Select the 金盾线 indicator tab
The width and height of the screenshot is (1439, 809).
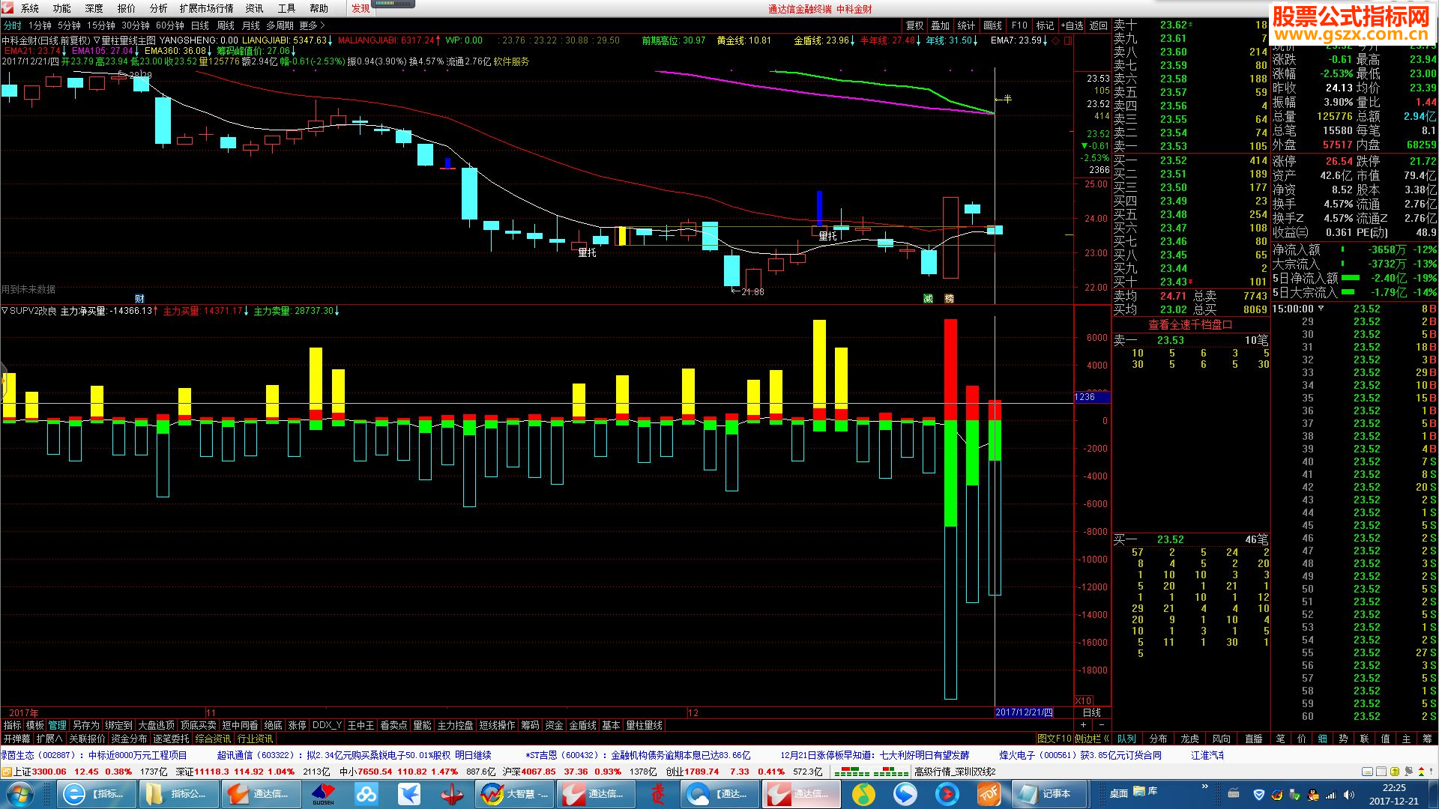click(582, 725)
